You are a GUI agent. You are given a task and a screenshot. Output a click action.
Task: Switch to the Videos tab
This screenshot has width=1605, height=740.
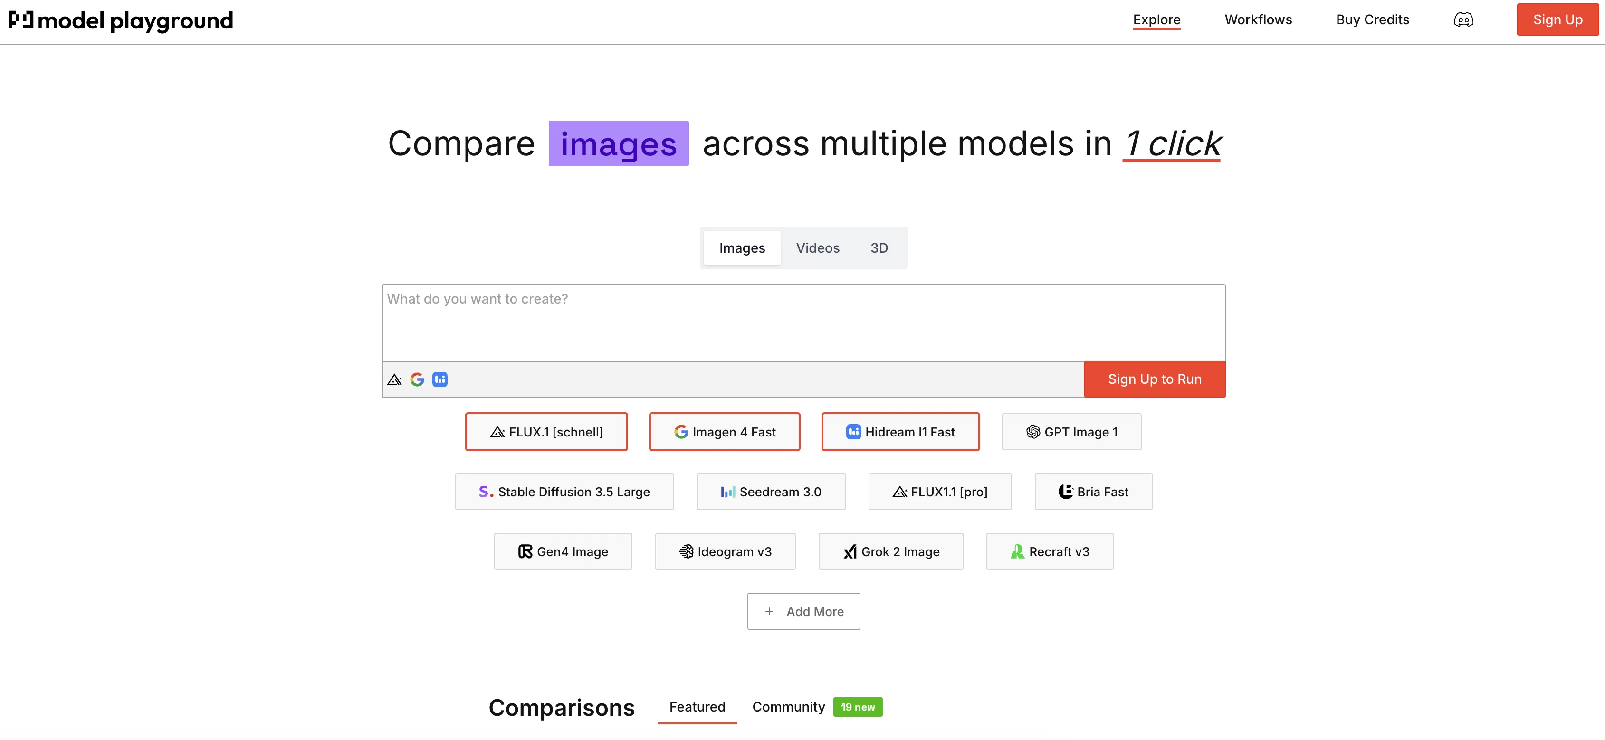pos(817,248)
